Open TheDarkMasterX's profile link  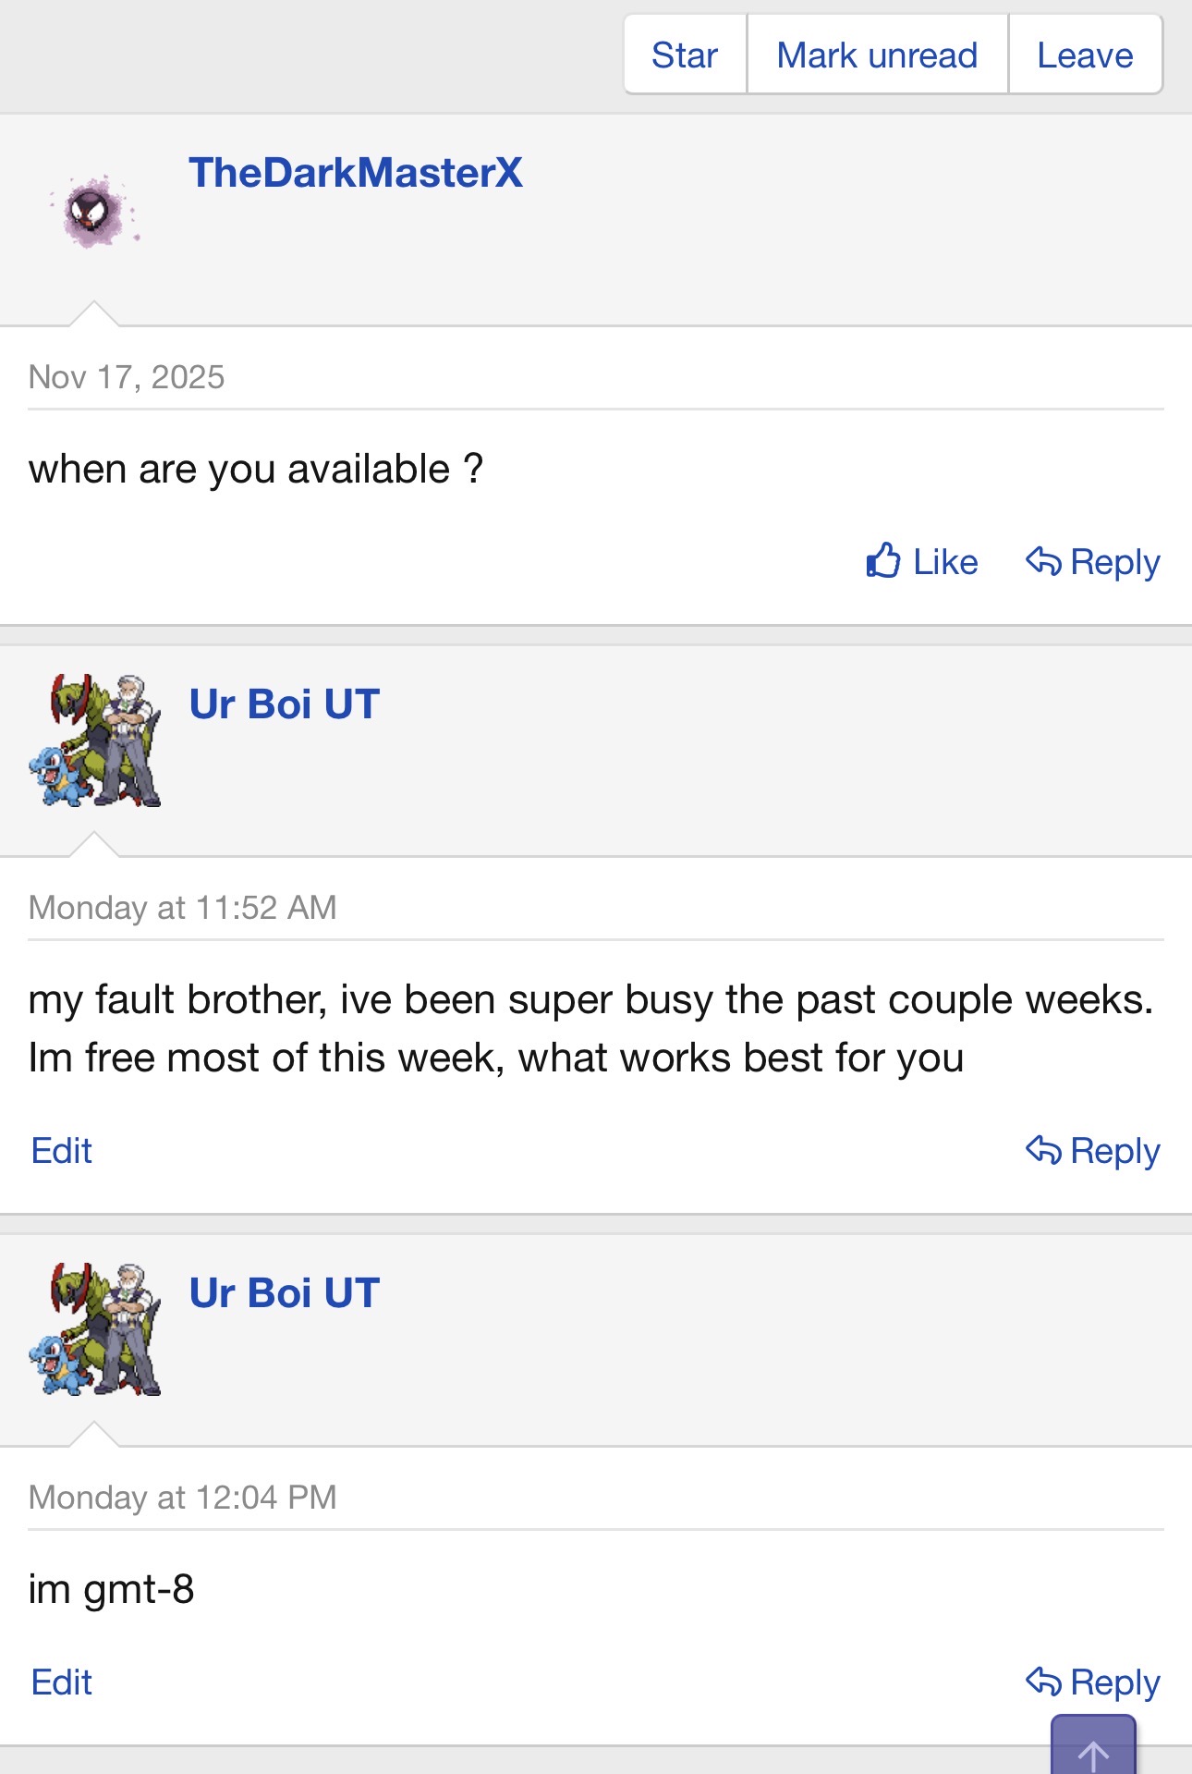coord(356,173)
